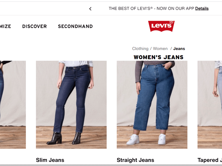The width and height of the screenshot is (222, 166).
Task: Click the app announcement banner text
Action: click(151, 8)
